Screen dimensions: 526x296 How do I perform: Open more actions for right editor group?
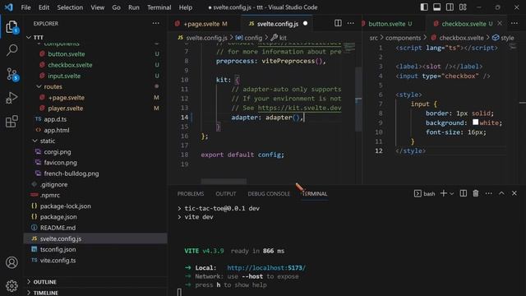(514, 23)
